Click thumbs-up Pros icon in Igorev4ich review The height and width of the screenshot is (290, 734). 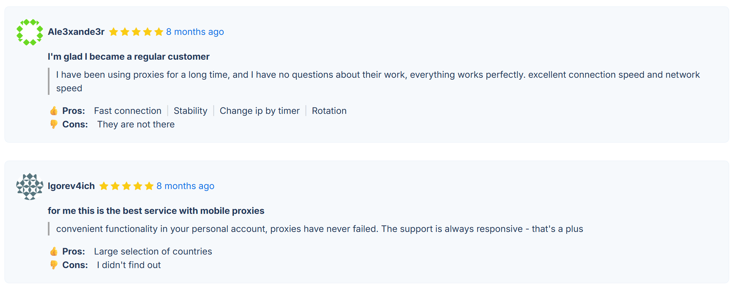coord(54,252)
